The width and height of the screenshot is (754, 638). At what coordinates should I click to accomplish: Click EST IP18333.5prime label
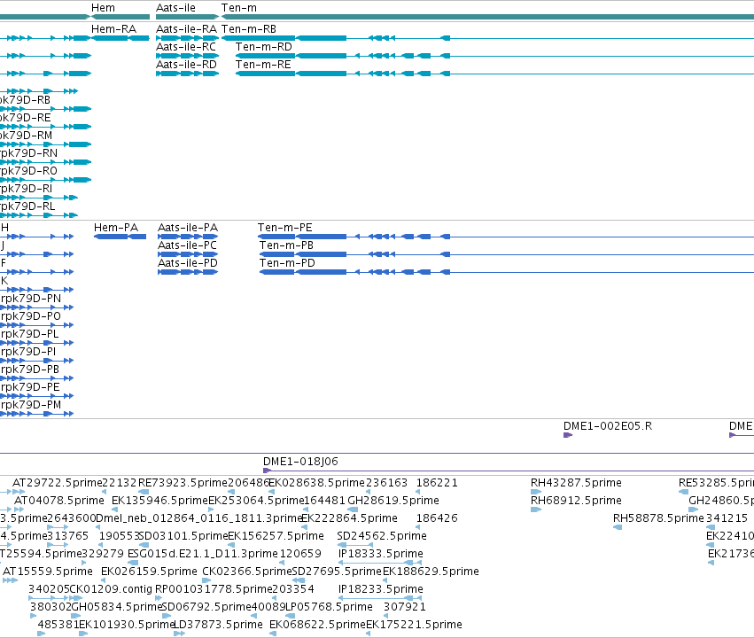point(381,554)
